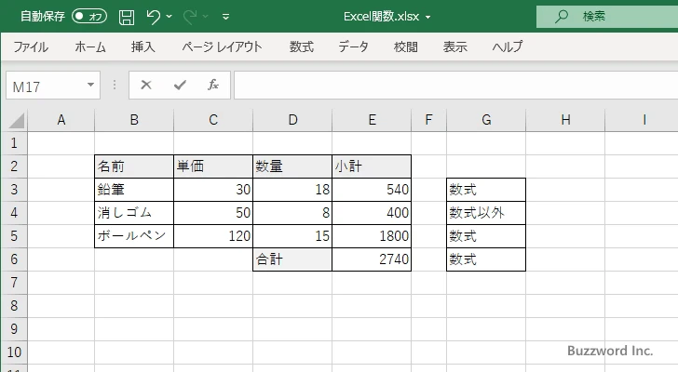Select the 数式 cell in row 6
The height and width of the screenshot is (372, 678).
coord(486,259)
